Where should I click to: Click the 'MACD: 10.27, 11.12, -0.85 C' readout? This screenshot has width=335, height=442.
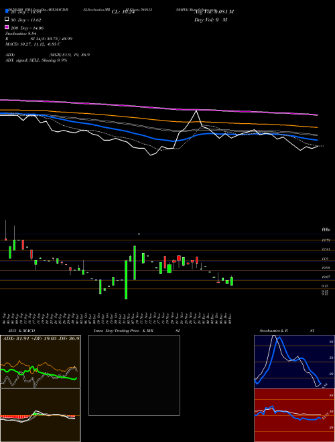click(33, 44)
